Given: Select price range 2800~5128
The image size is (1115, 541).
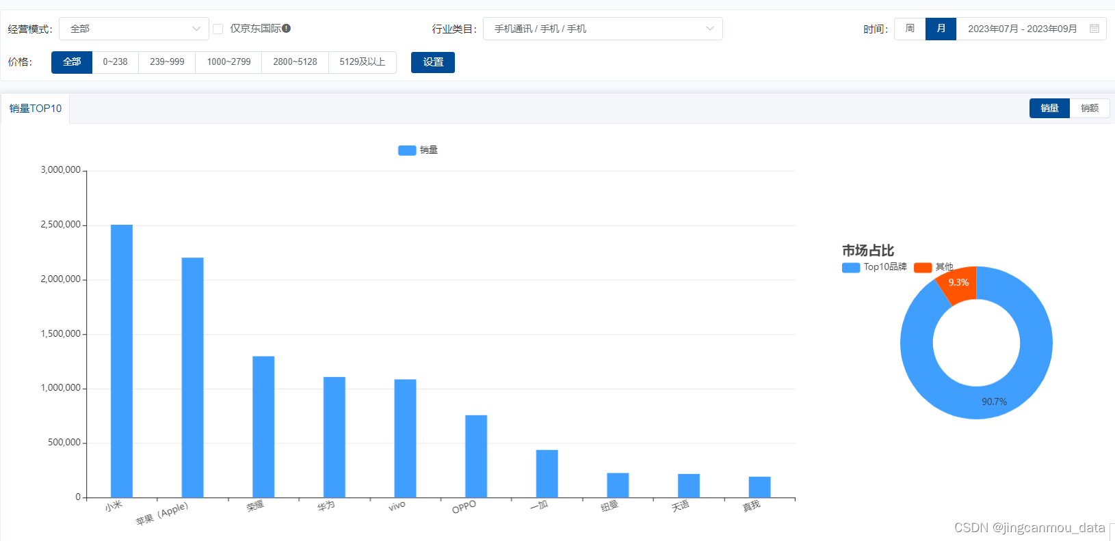Looking at the screenshot, I should pyautogui.click(x=295, y=62).
